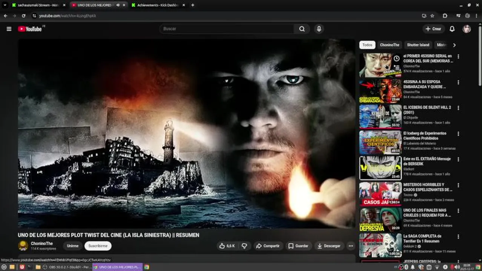The height and width of the screenshot is (271, 482).
Task: Click the Unirme join button
Action: click(73, 246)
